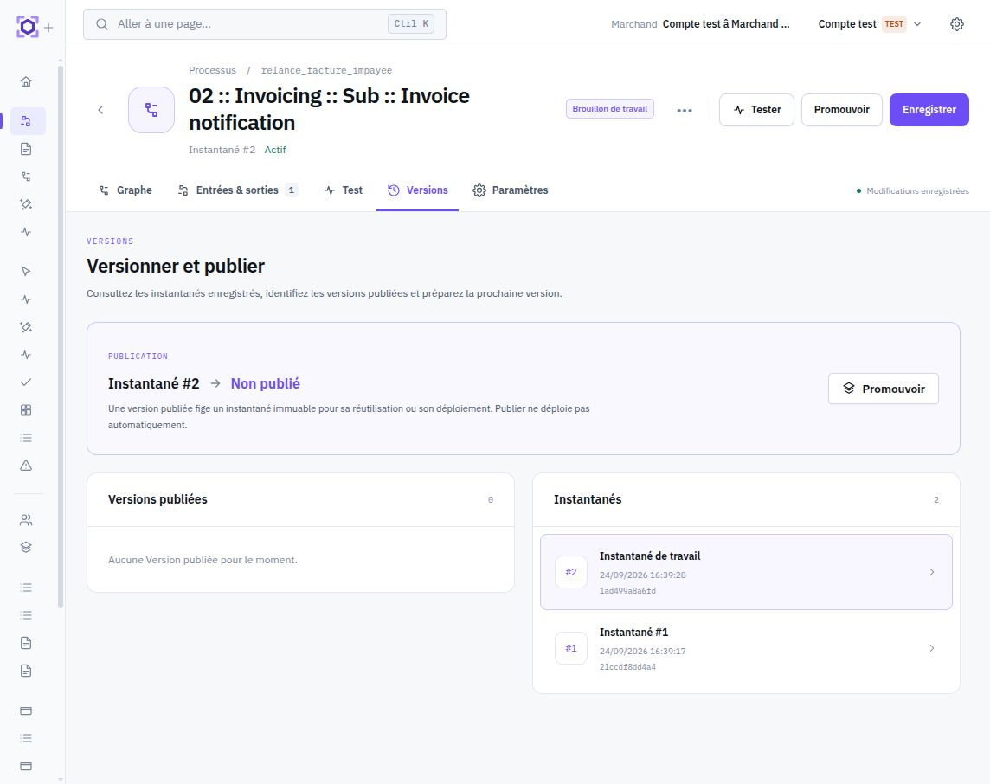Click the Marchand Compte test à Marchand selector
The image size is (990, 784).
click(x=700, y=24)
